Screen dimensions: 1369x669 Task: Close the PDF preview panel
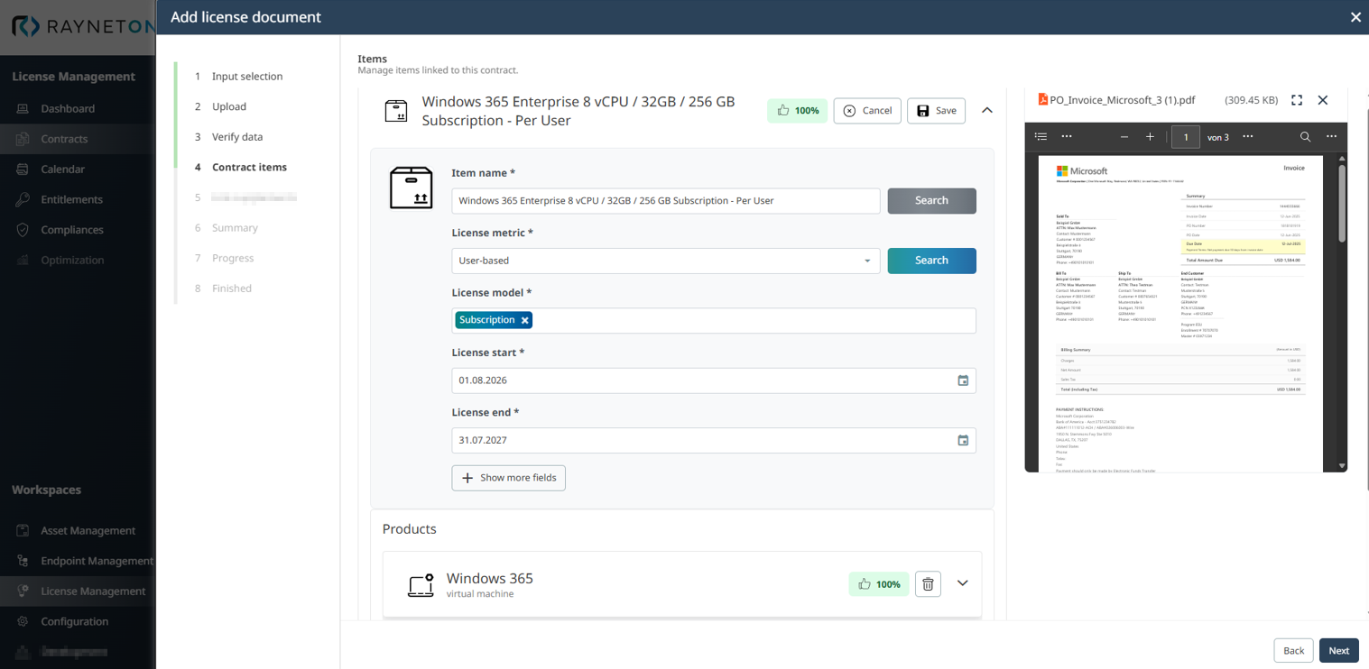coord(1323,100)
